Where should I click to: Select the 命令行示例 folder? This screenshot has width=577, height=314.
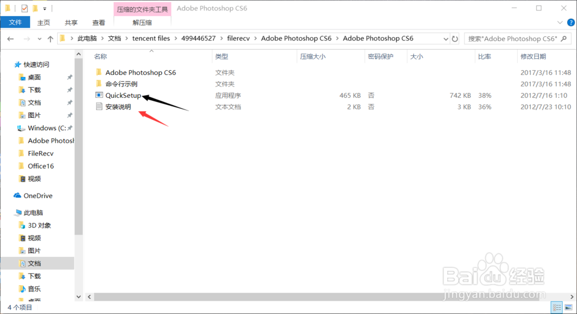tap(121, 84)
